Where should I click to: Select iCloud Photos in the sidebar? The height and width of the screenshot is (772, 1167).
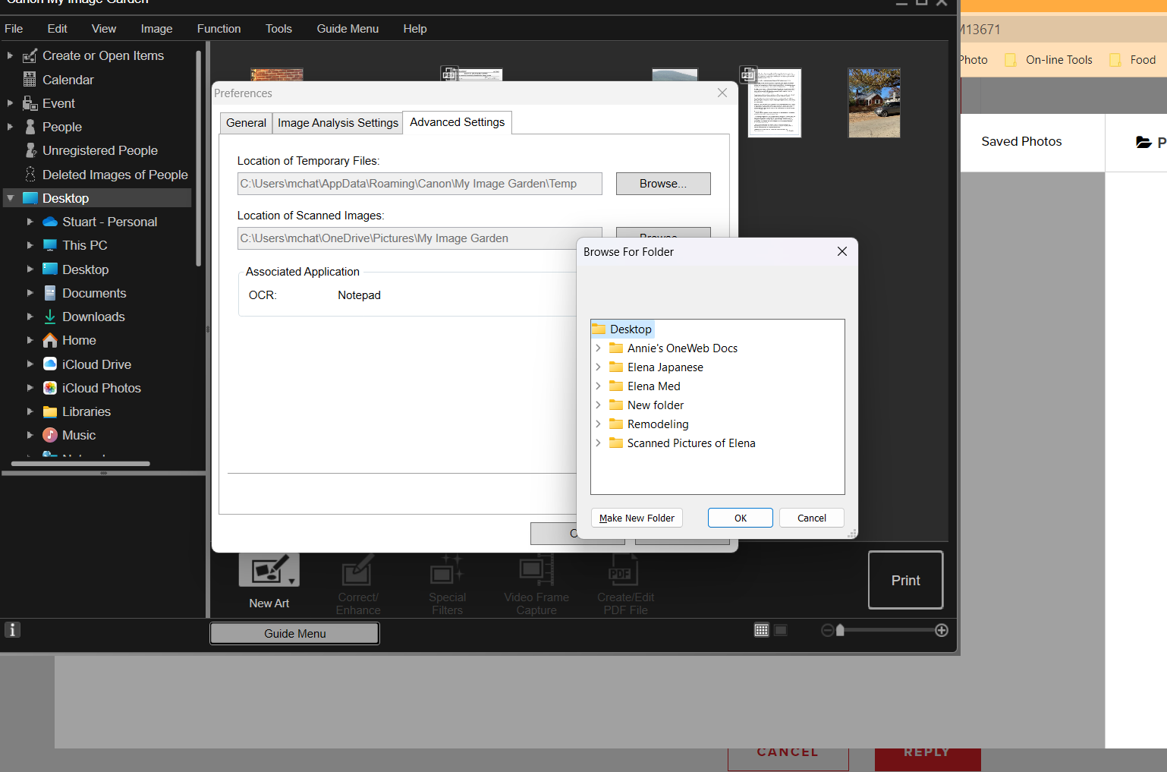[101, 388]
